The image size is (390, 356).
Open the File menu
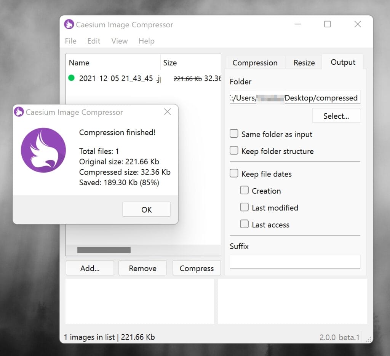tap(70, 41)
